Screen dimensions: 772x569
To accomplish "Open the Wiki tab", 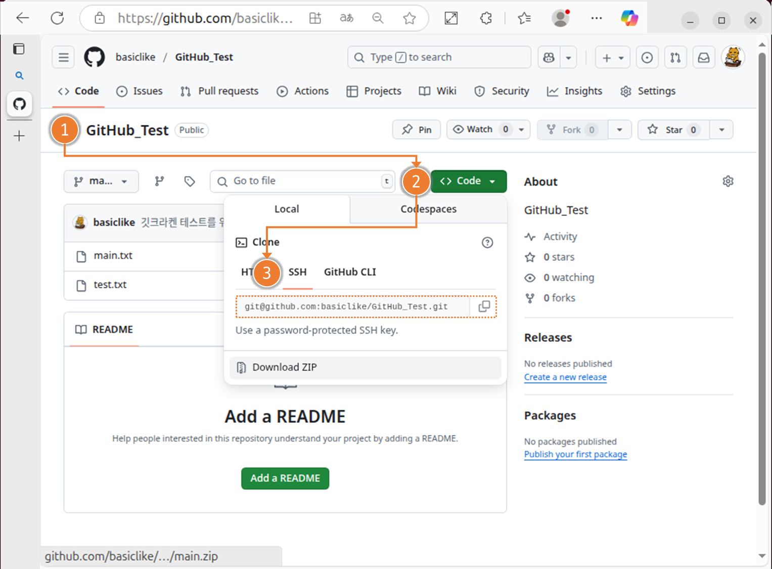I will pos(437,91).
